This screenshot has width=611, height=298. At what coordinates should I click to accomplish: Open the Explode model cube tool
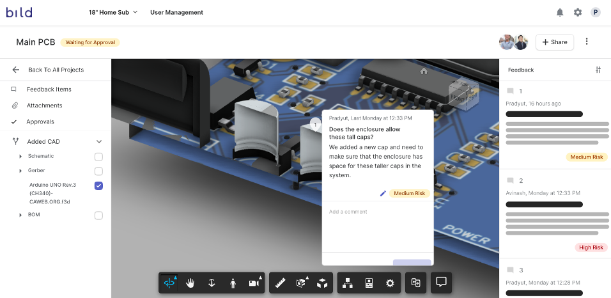pos(322,283)
